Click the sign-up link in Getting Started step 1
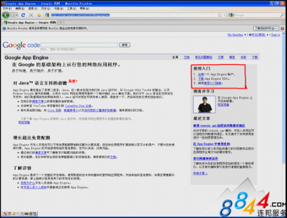This screenshot has width=287, height=218. coord(201,74)
